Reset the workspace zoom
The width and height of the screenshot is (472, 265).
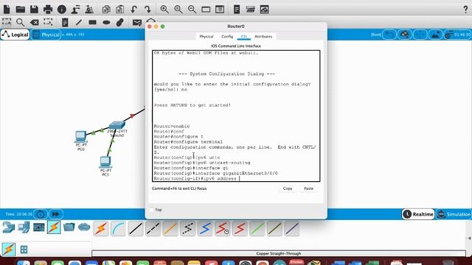[178, 10]
